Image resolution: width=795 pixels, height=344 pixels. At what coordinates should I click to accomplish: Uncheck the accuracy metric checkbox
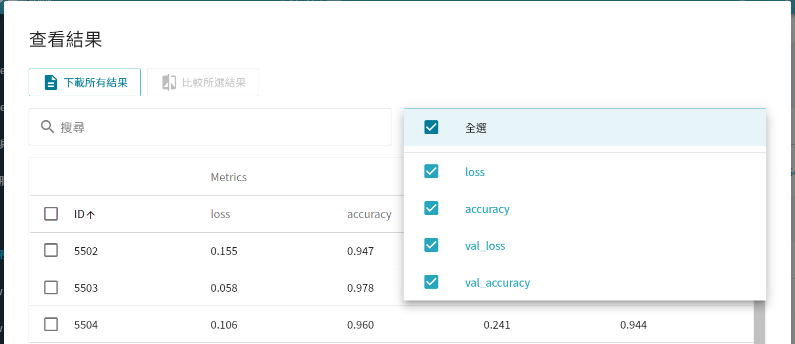click(431, 208)
